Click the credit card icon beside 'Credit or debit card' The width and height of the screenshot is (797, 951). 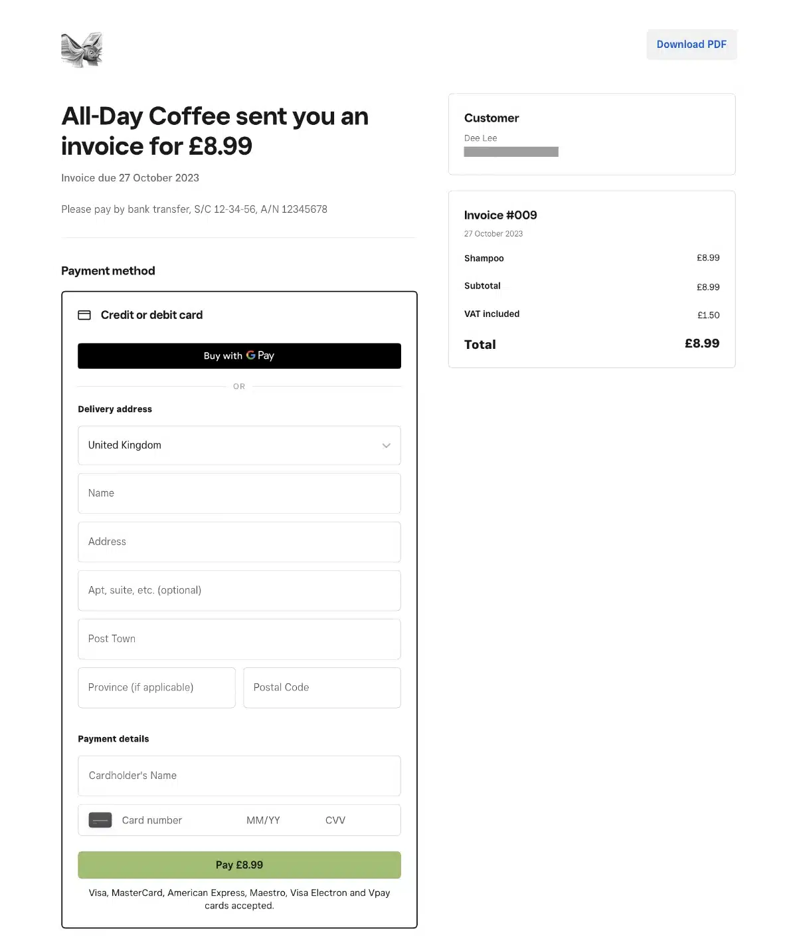coord(85,315)
